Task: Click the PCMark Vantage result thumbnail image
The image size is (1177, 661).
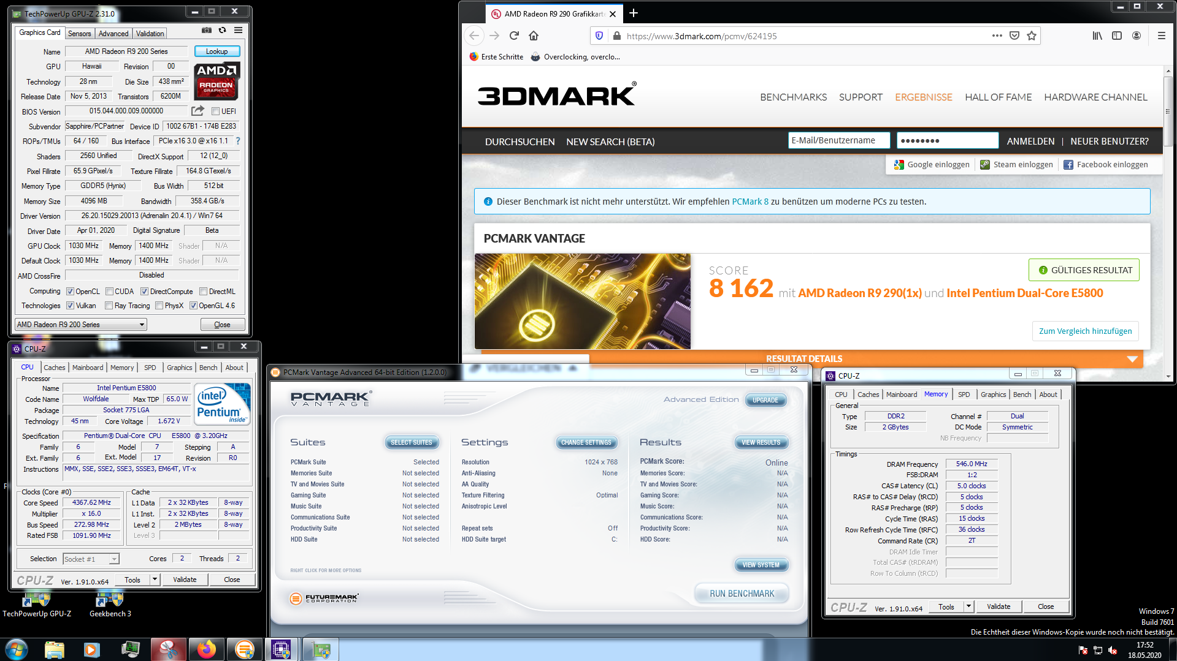Action: [582, 301]
